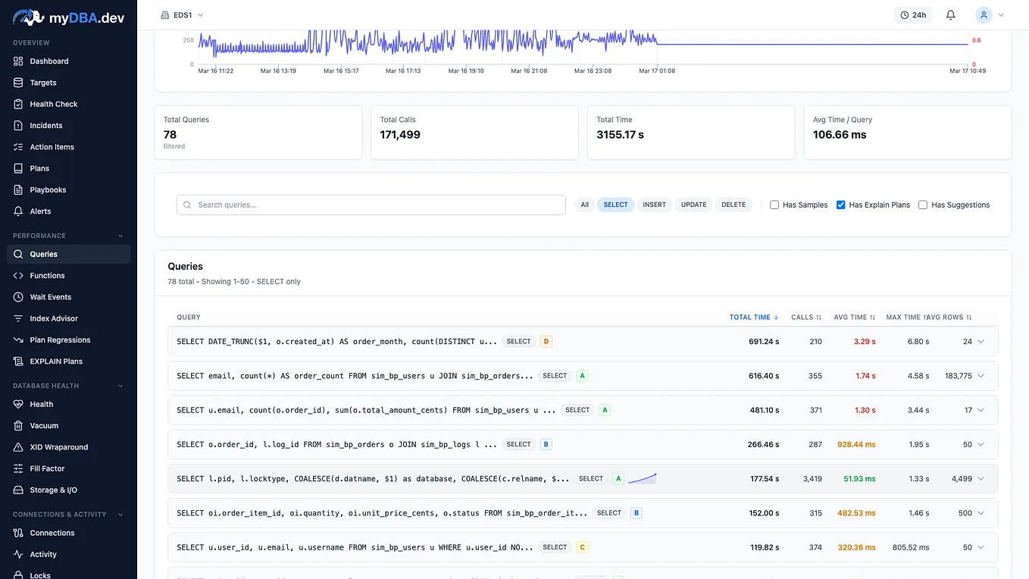The image size is (1029, 579).
Task: Open the 24h time range selector
Action: [x=914, y=15]
